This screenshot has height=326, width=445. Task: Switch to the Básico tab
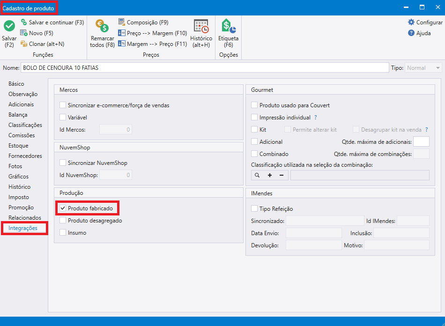coord(16,84)
